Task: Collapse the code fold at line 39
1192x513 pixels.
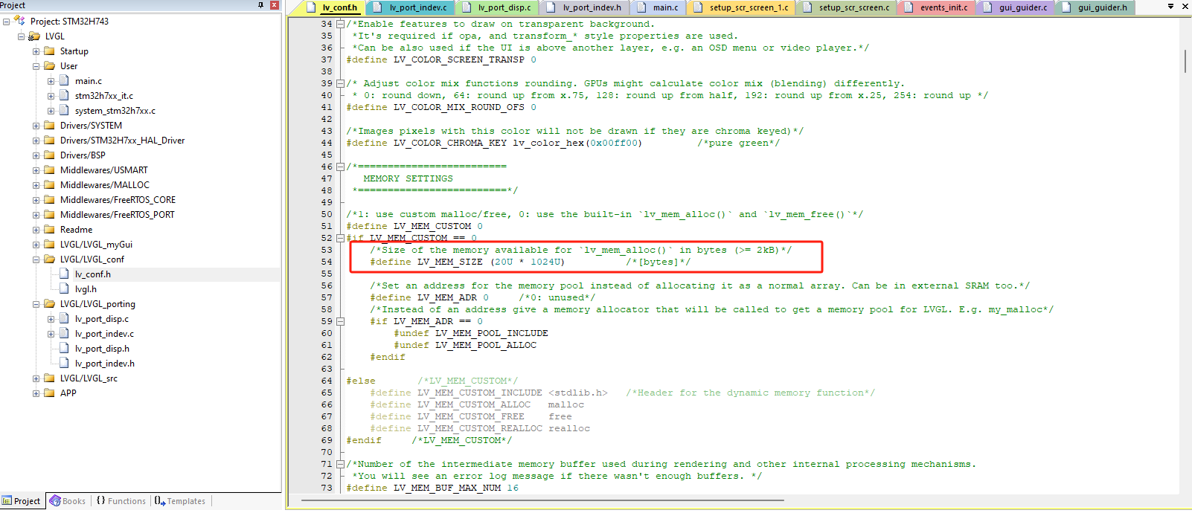Action: (x=340, y=83)
